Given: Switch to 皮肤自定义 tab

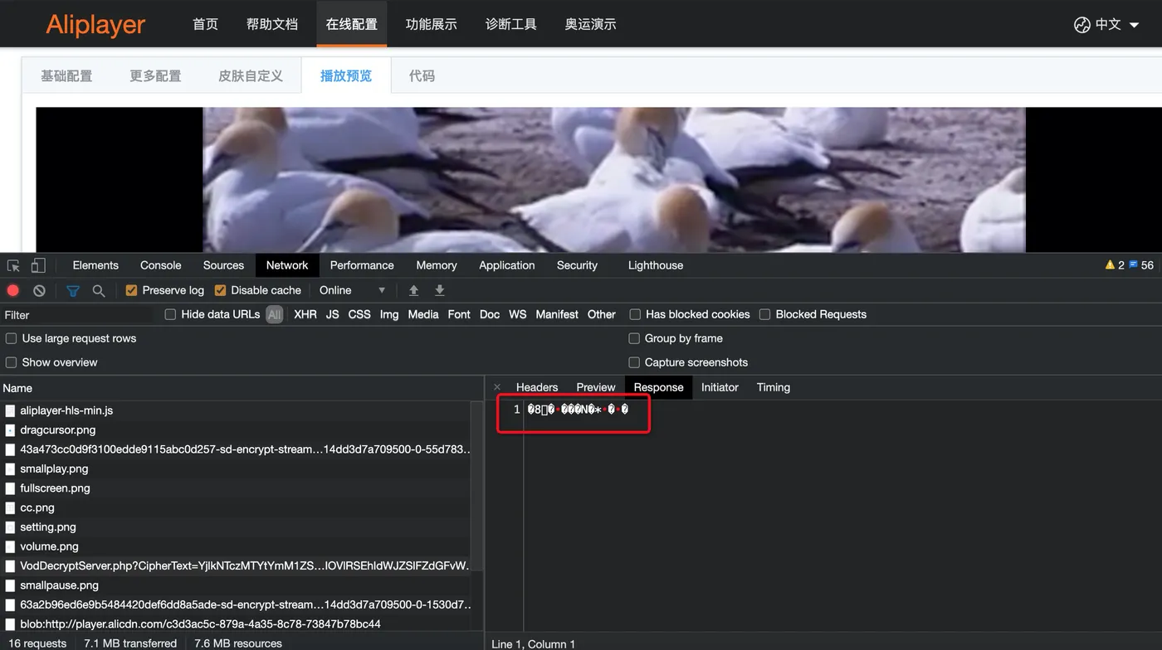Looking at the screenshot, I should coord(251,75).
